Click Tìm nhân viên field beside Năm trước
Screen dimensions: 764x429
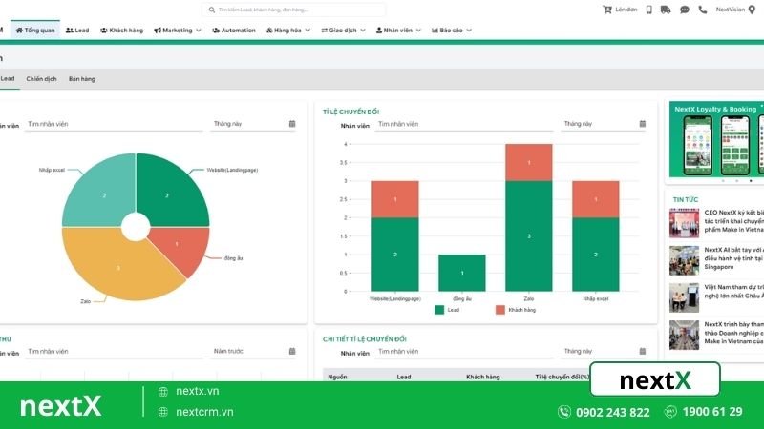pos(115,351)
